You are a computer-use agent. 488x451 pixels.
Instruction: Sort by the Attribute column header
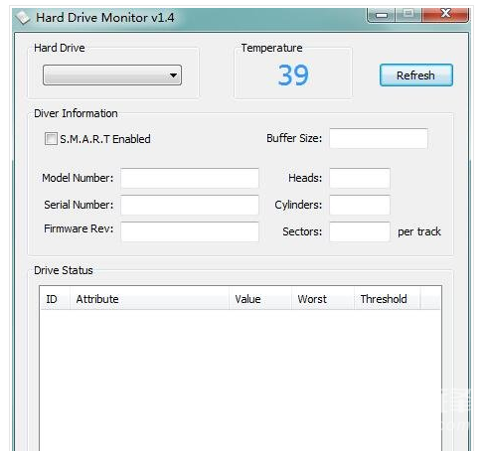click(149, 299)
